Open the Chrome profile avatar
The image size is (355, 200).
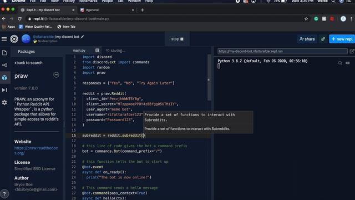(x=343, y=19)
